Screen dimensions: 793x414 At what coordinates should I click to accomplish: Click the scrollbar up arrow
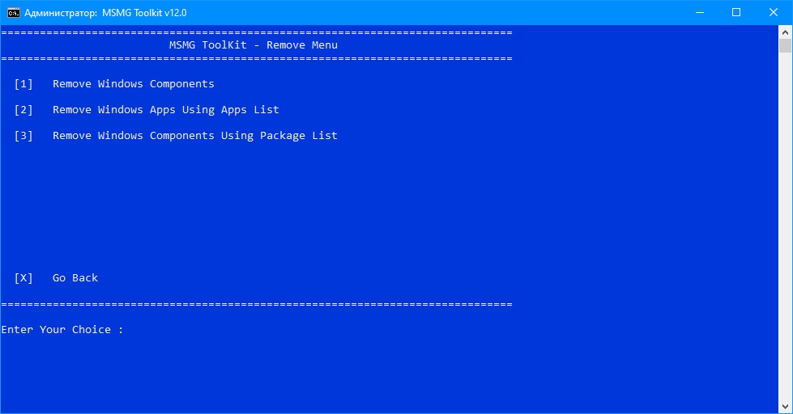[785, 32]
